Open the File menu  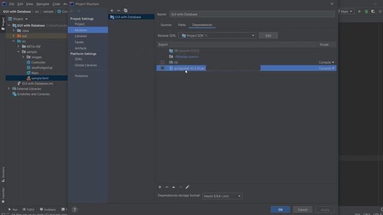coord(11,4)
